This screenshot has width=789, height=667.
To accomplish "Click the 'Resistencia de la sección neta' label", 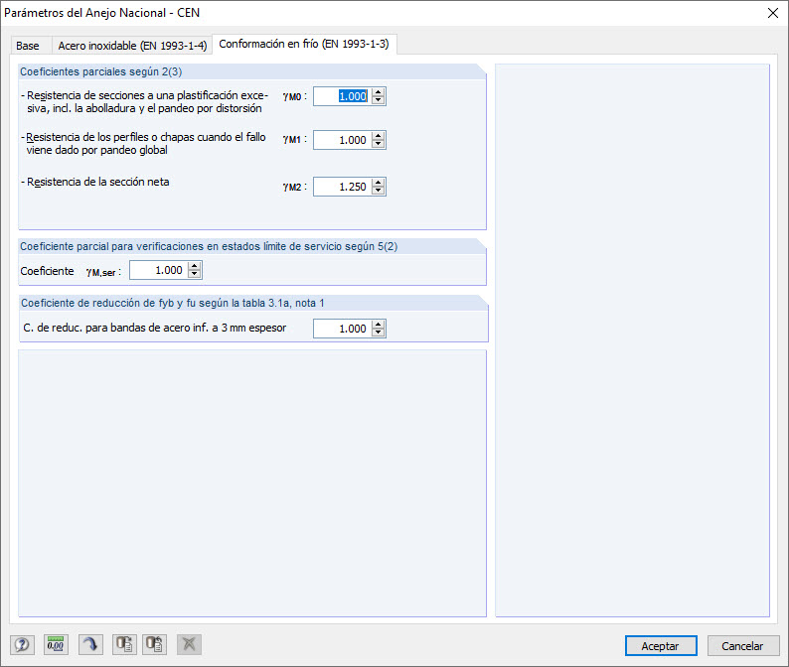I will (x=97, y=182).
